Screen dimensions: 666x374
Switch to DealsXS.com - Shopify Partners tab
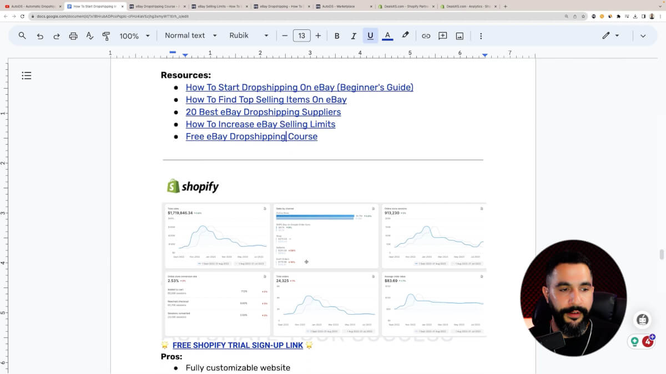(406, 6)
